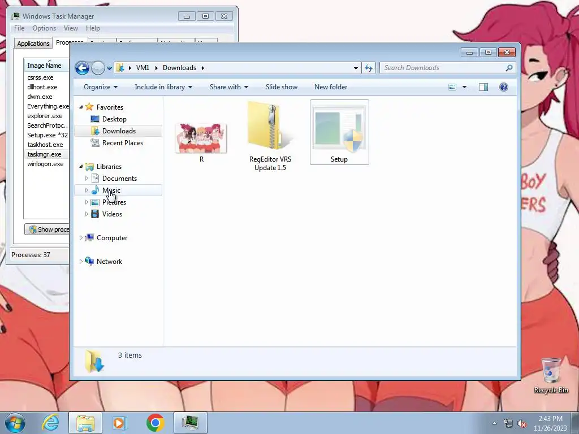
Task: Select the Videos library
Action: [x=112, y=214]
